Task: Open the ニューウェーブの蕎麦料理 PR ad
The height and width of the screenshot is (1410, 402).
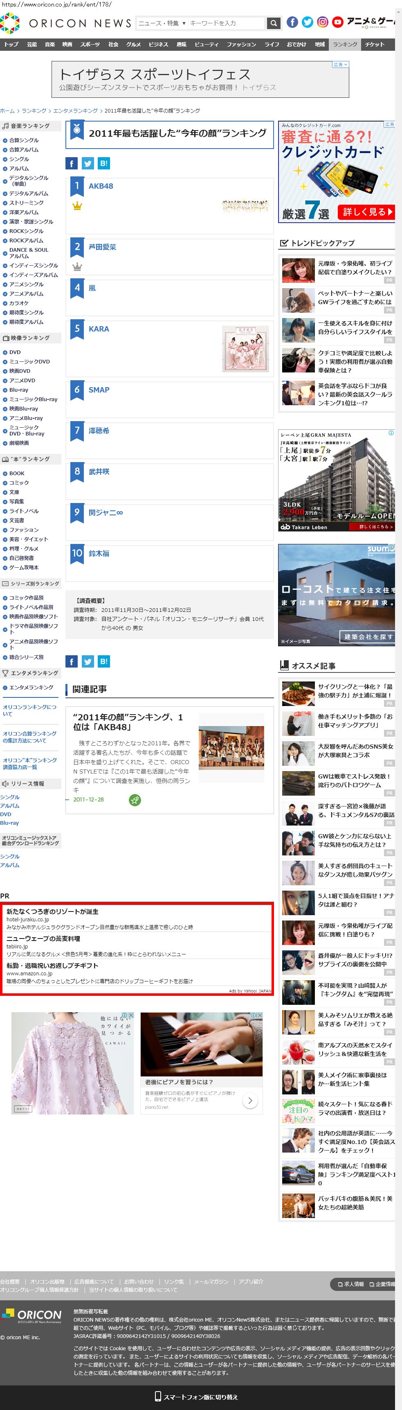Action: 43,938
